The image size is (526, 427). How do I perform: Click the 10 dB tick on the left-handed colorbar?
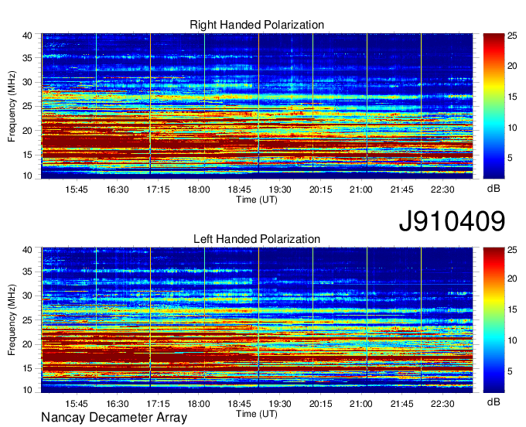[x=512, y=340]
